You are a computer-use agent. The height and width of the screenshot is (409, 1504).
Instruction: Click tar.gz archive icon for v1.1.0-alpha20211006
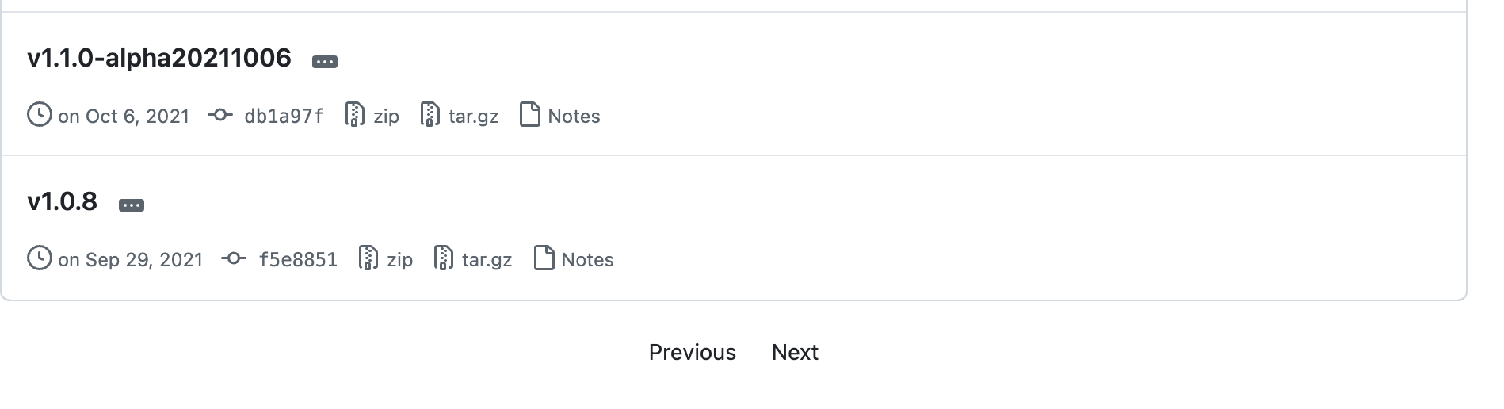(x=429, y=115)
